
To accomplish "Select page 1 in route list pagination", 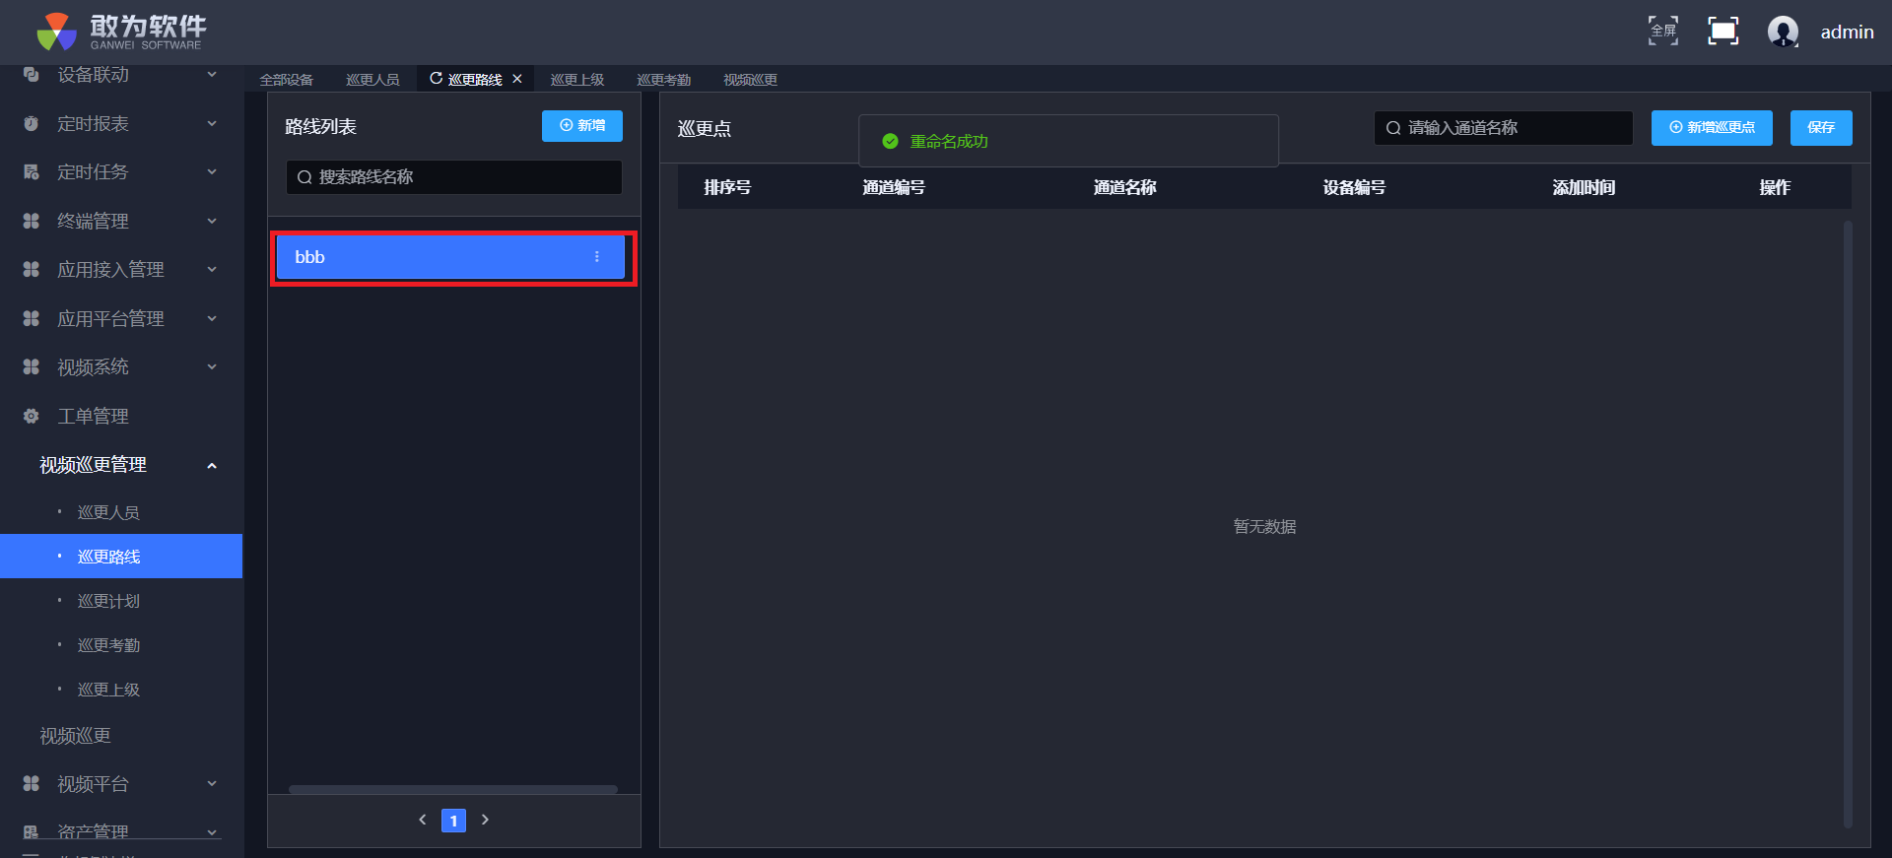I will pos(453,821).
